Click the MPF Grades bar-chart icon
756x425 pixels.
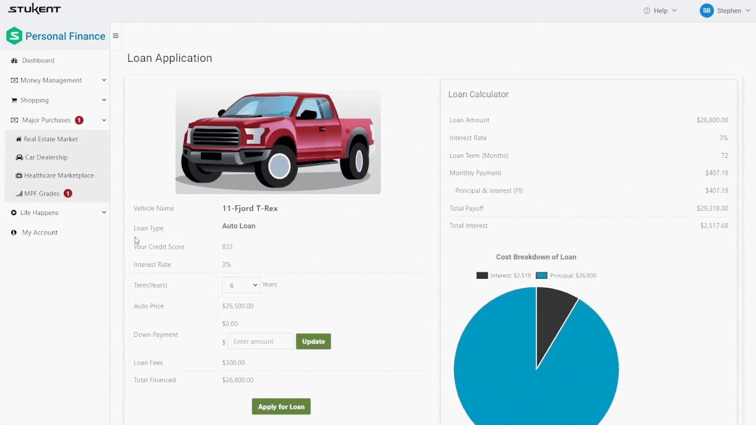tap(19, 194)
